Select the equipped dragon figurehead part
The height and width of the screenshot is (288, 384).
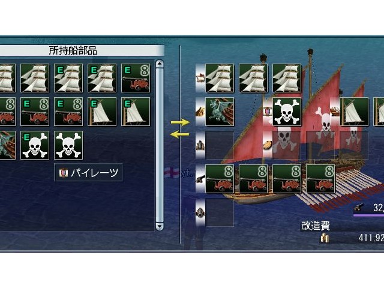pyautogui.click(x=220, y=112)
